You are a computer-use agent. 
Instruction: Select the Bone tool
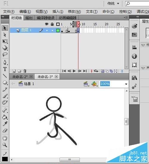pos(5,110)
